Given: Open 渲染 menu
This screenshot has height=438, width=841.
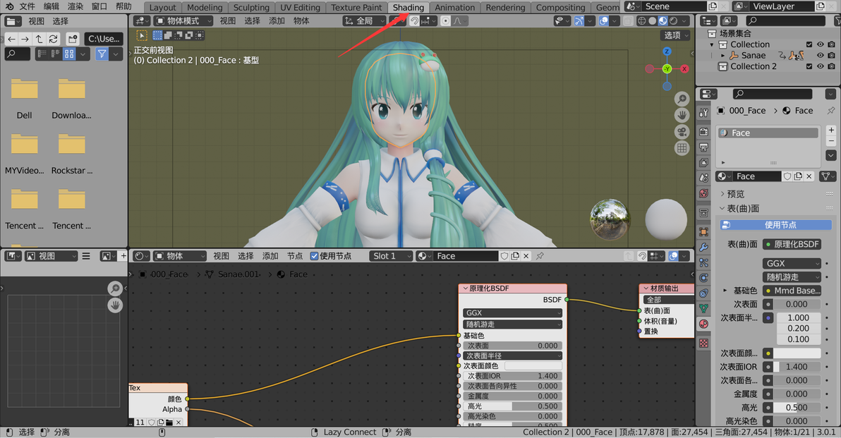Looking at the screenshot, I should (x=75, y=6).
